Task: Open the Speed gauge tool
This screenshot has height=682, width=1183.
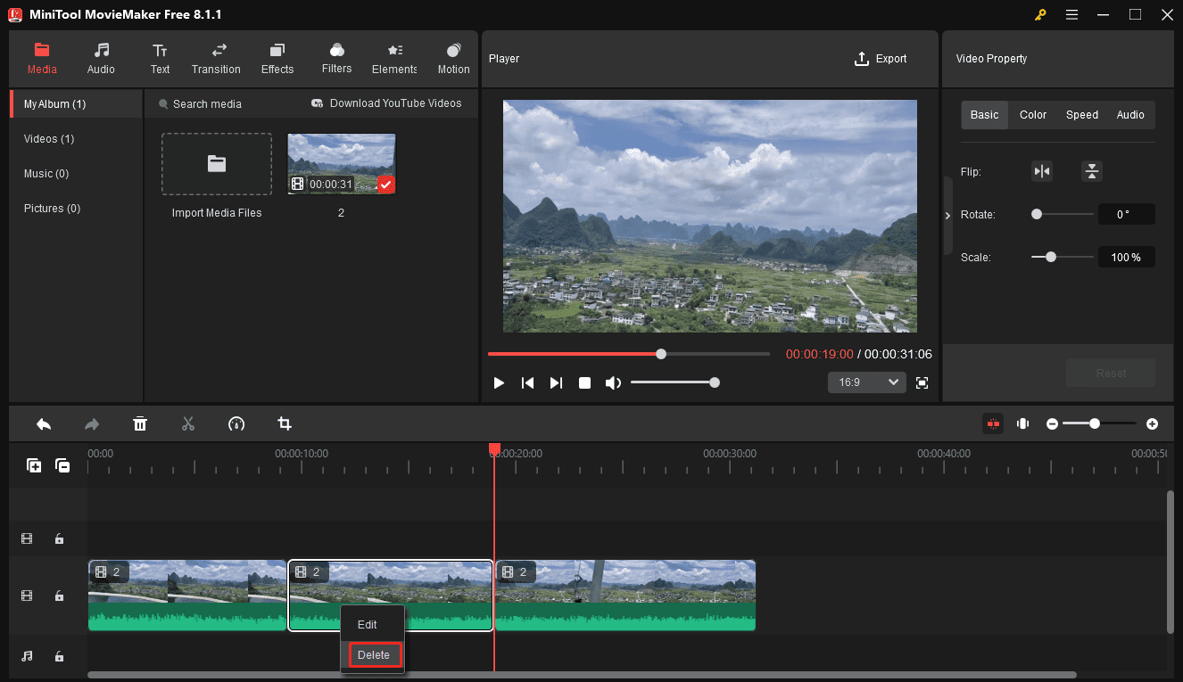Action: (x=236, y=424)
